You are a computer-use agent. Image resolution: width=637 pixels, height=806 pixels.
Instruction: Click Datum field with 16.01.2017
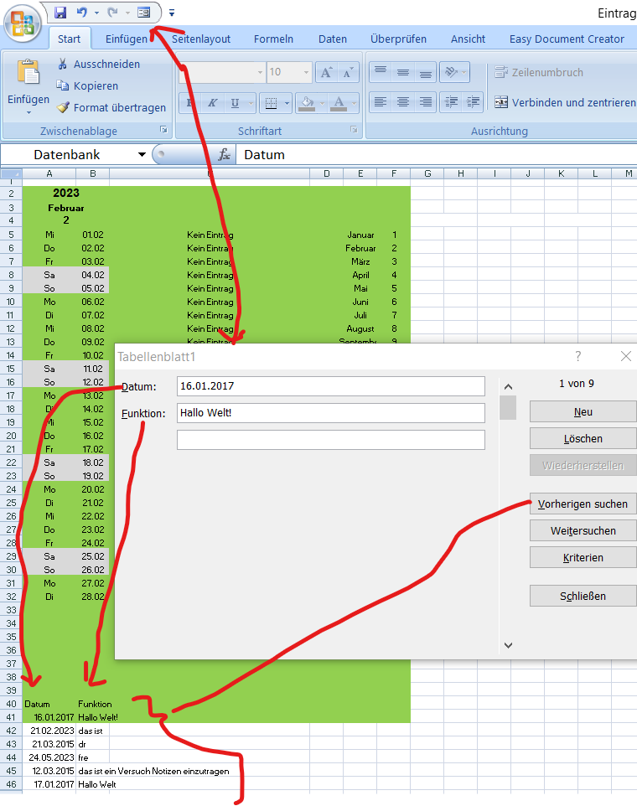point(330,386)
